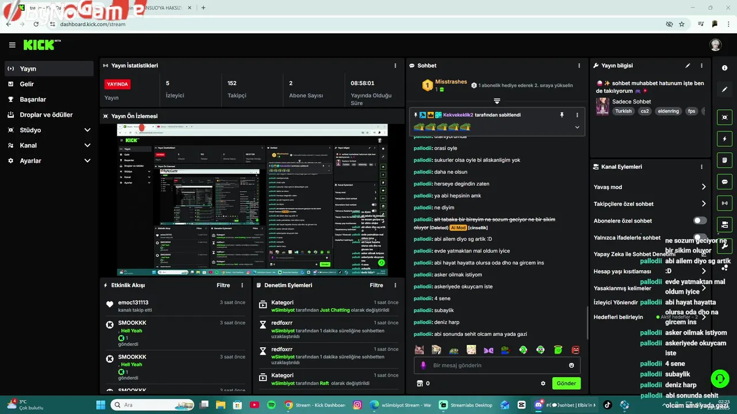Open Sohbet panel three-dot menu

(579, 66)
